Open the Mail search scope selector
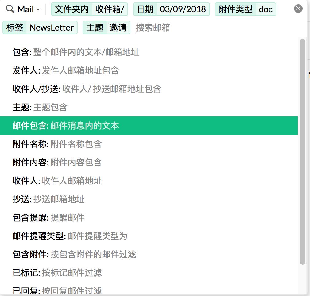This screenshot has width=310, height=296. click(24, 9)
